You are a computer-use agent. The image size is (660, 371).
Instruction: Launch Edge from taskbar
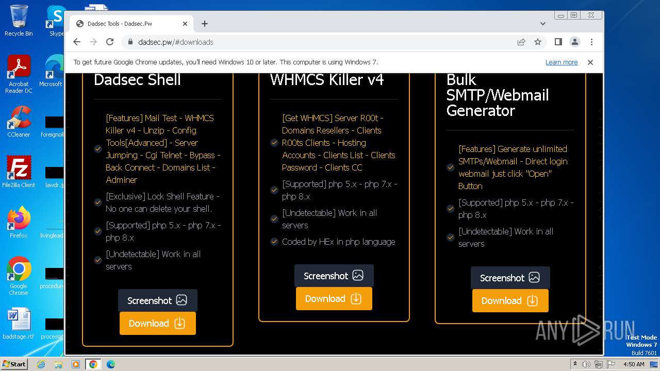(x=111, y=364)
